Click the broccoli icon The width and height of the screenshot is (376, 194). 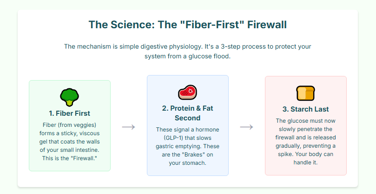(x=70, y=97)
